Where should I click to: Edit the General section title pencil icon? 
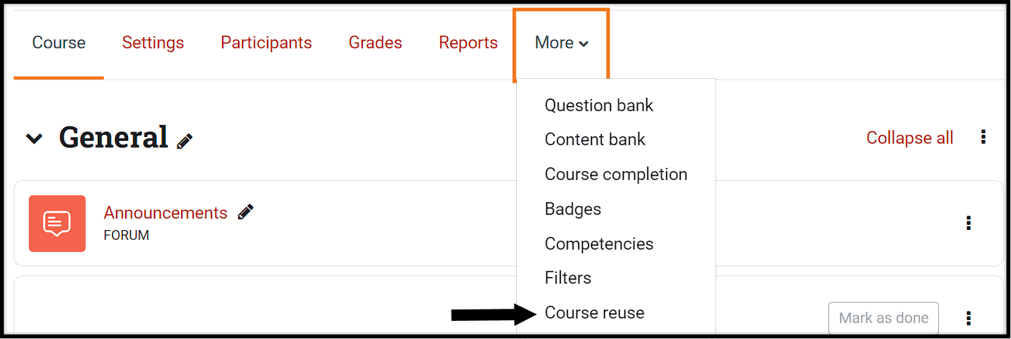tap(184, 141)
